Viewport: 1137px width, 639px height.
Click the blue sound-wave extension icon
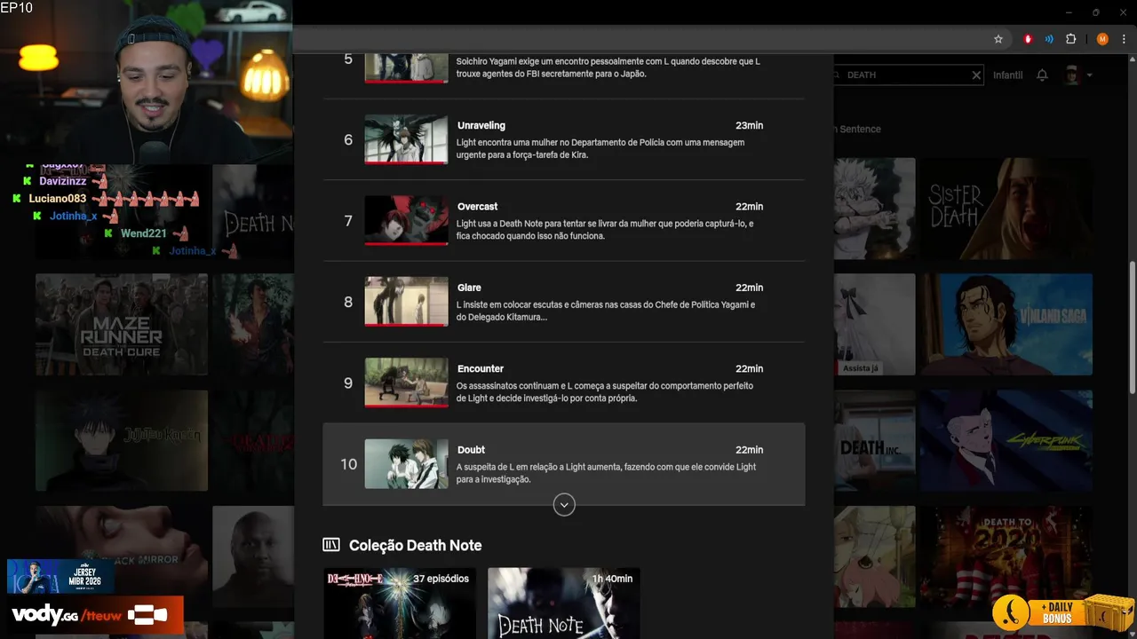pos(1049,39)
